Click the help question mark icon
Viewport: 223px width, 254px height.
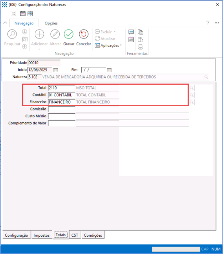[x=208, y=23]
